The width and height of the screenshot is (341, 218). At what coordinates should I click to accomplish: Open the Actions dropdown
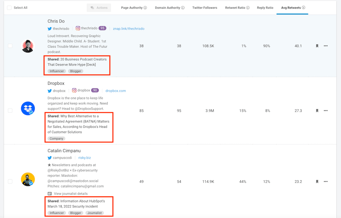pos(99,7)
